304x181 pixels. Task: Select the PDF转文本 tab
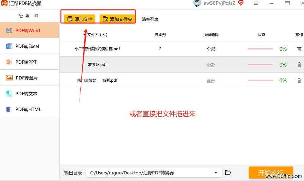pos(30,93)
